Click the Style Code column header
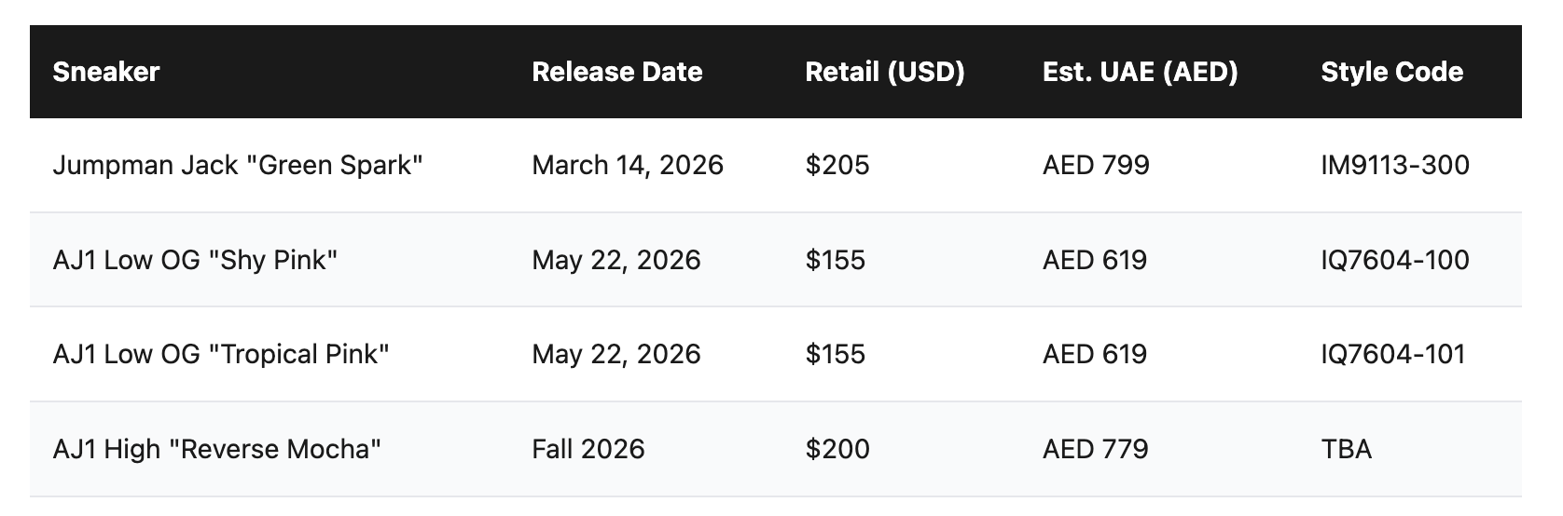This screenshot has height=516, width=1563. pos(1391,72)
